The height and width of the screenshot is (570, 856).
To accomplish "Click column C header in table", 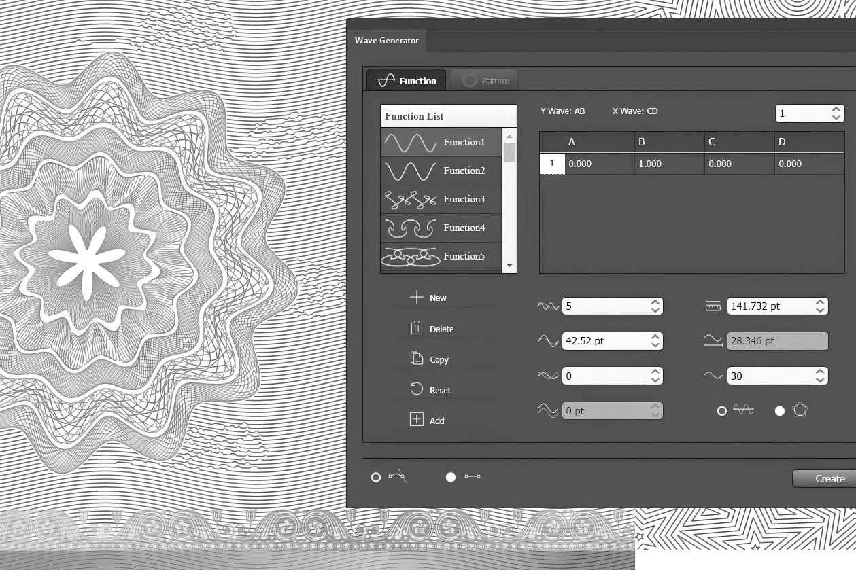I will pos(740,142).
